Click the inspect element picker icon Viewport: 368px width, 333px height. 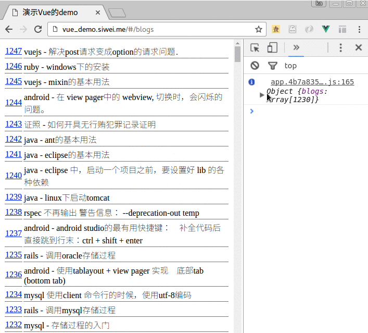click(255, 48)
